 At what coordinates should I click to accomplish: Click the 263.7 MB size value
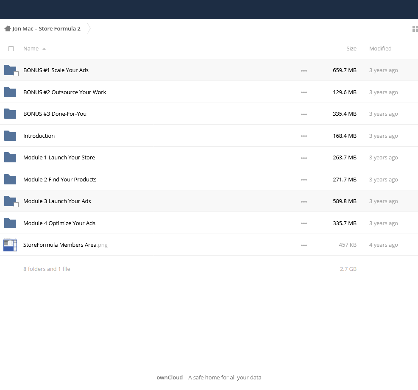[344, 158]
